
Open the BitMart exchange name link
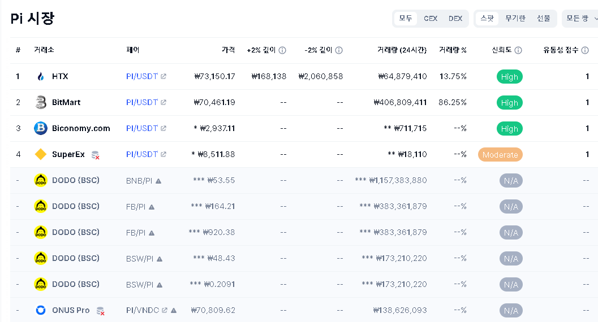click(66, 102)
